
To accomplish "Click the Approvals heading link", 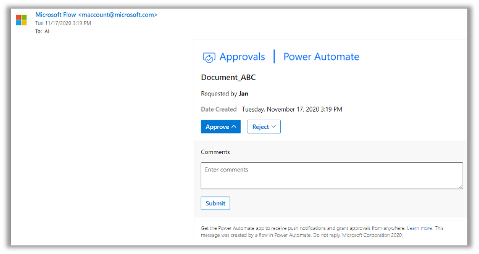I will click(242, 57).
